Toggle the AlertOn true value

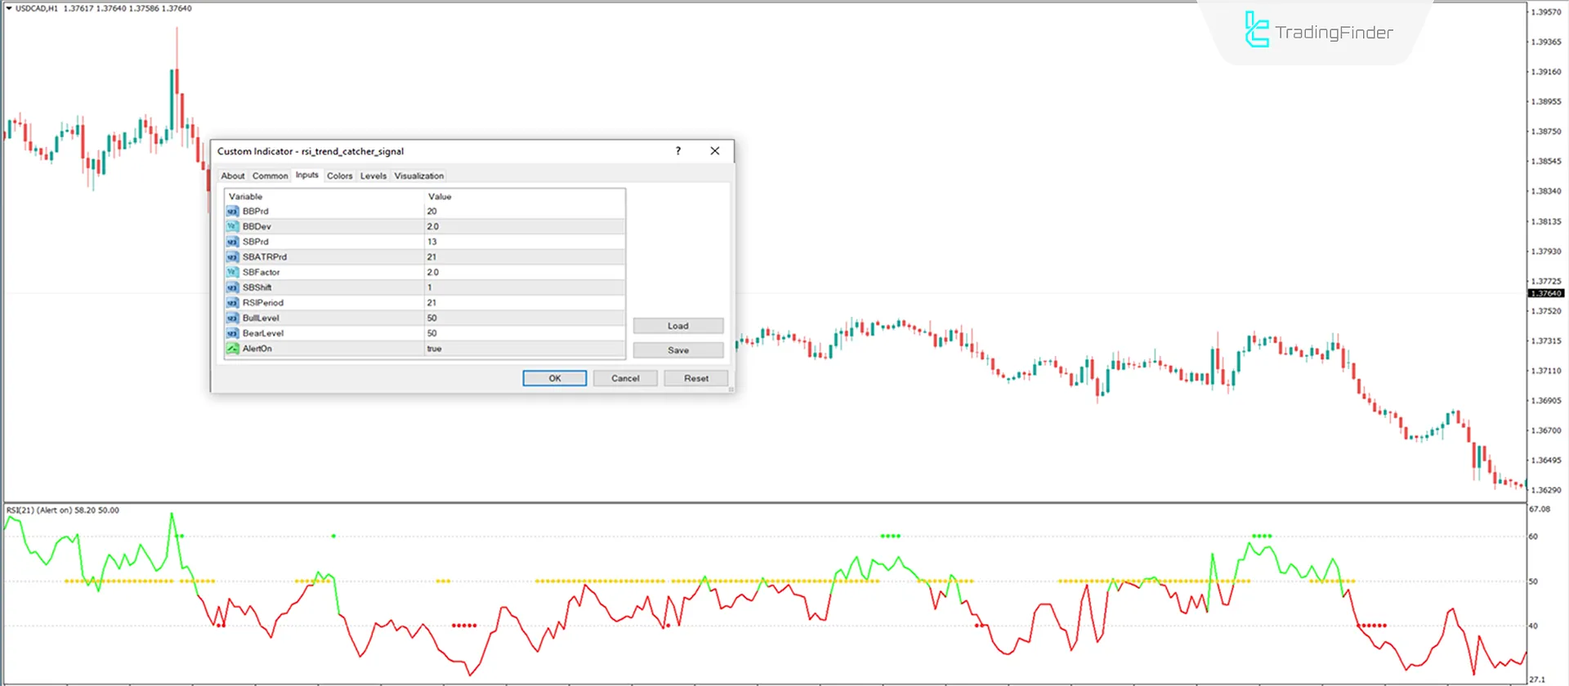click(x=523, y=349)
